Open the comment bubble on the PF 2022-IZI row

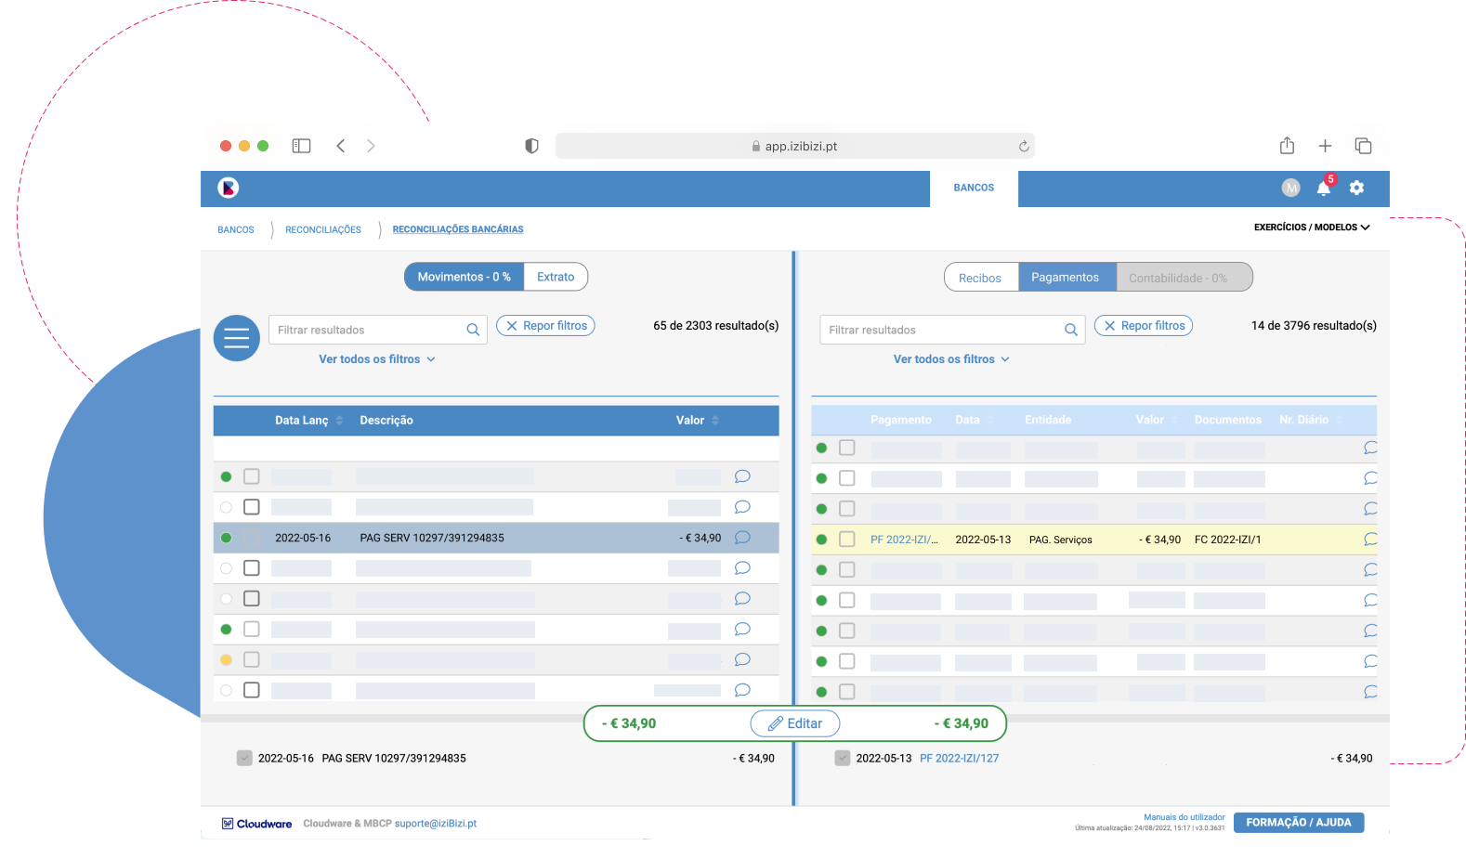pyautogui.click(x=1369, y=540)
